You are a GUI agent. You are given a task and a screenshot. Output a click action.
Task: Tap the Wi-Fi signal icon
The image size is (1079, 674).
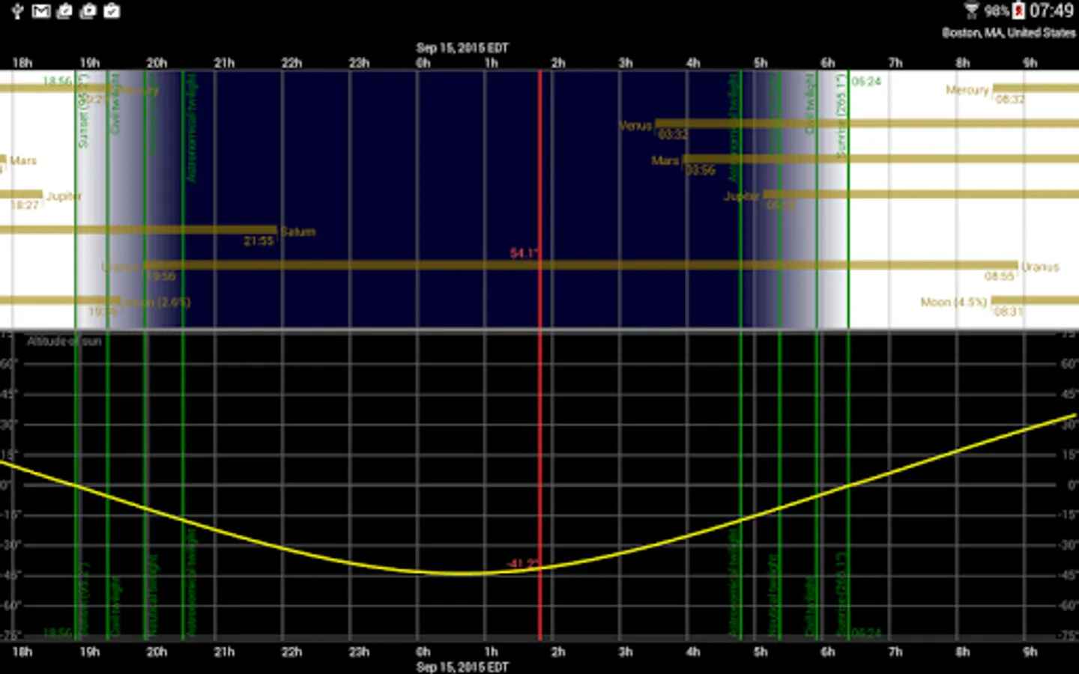click(971, 10)
